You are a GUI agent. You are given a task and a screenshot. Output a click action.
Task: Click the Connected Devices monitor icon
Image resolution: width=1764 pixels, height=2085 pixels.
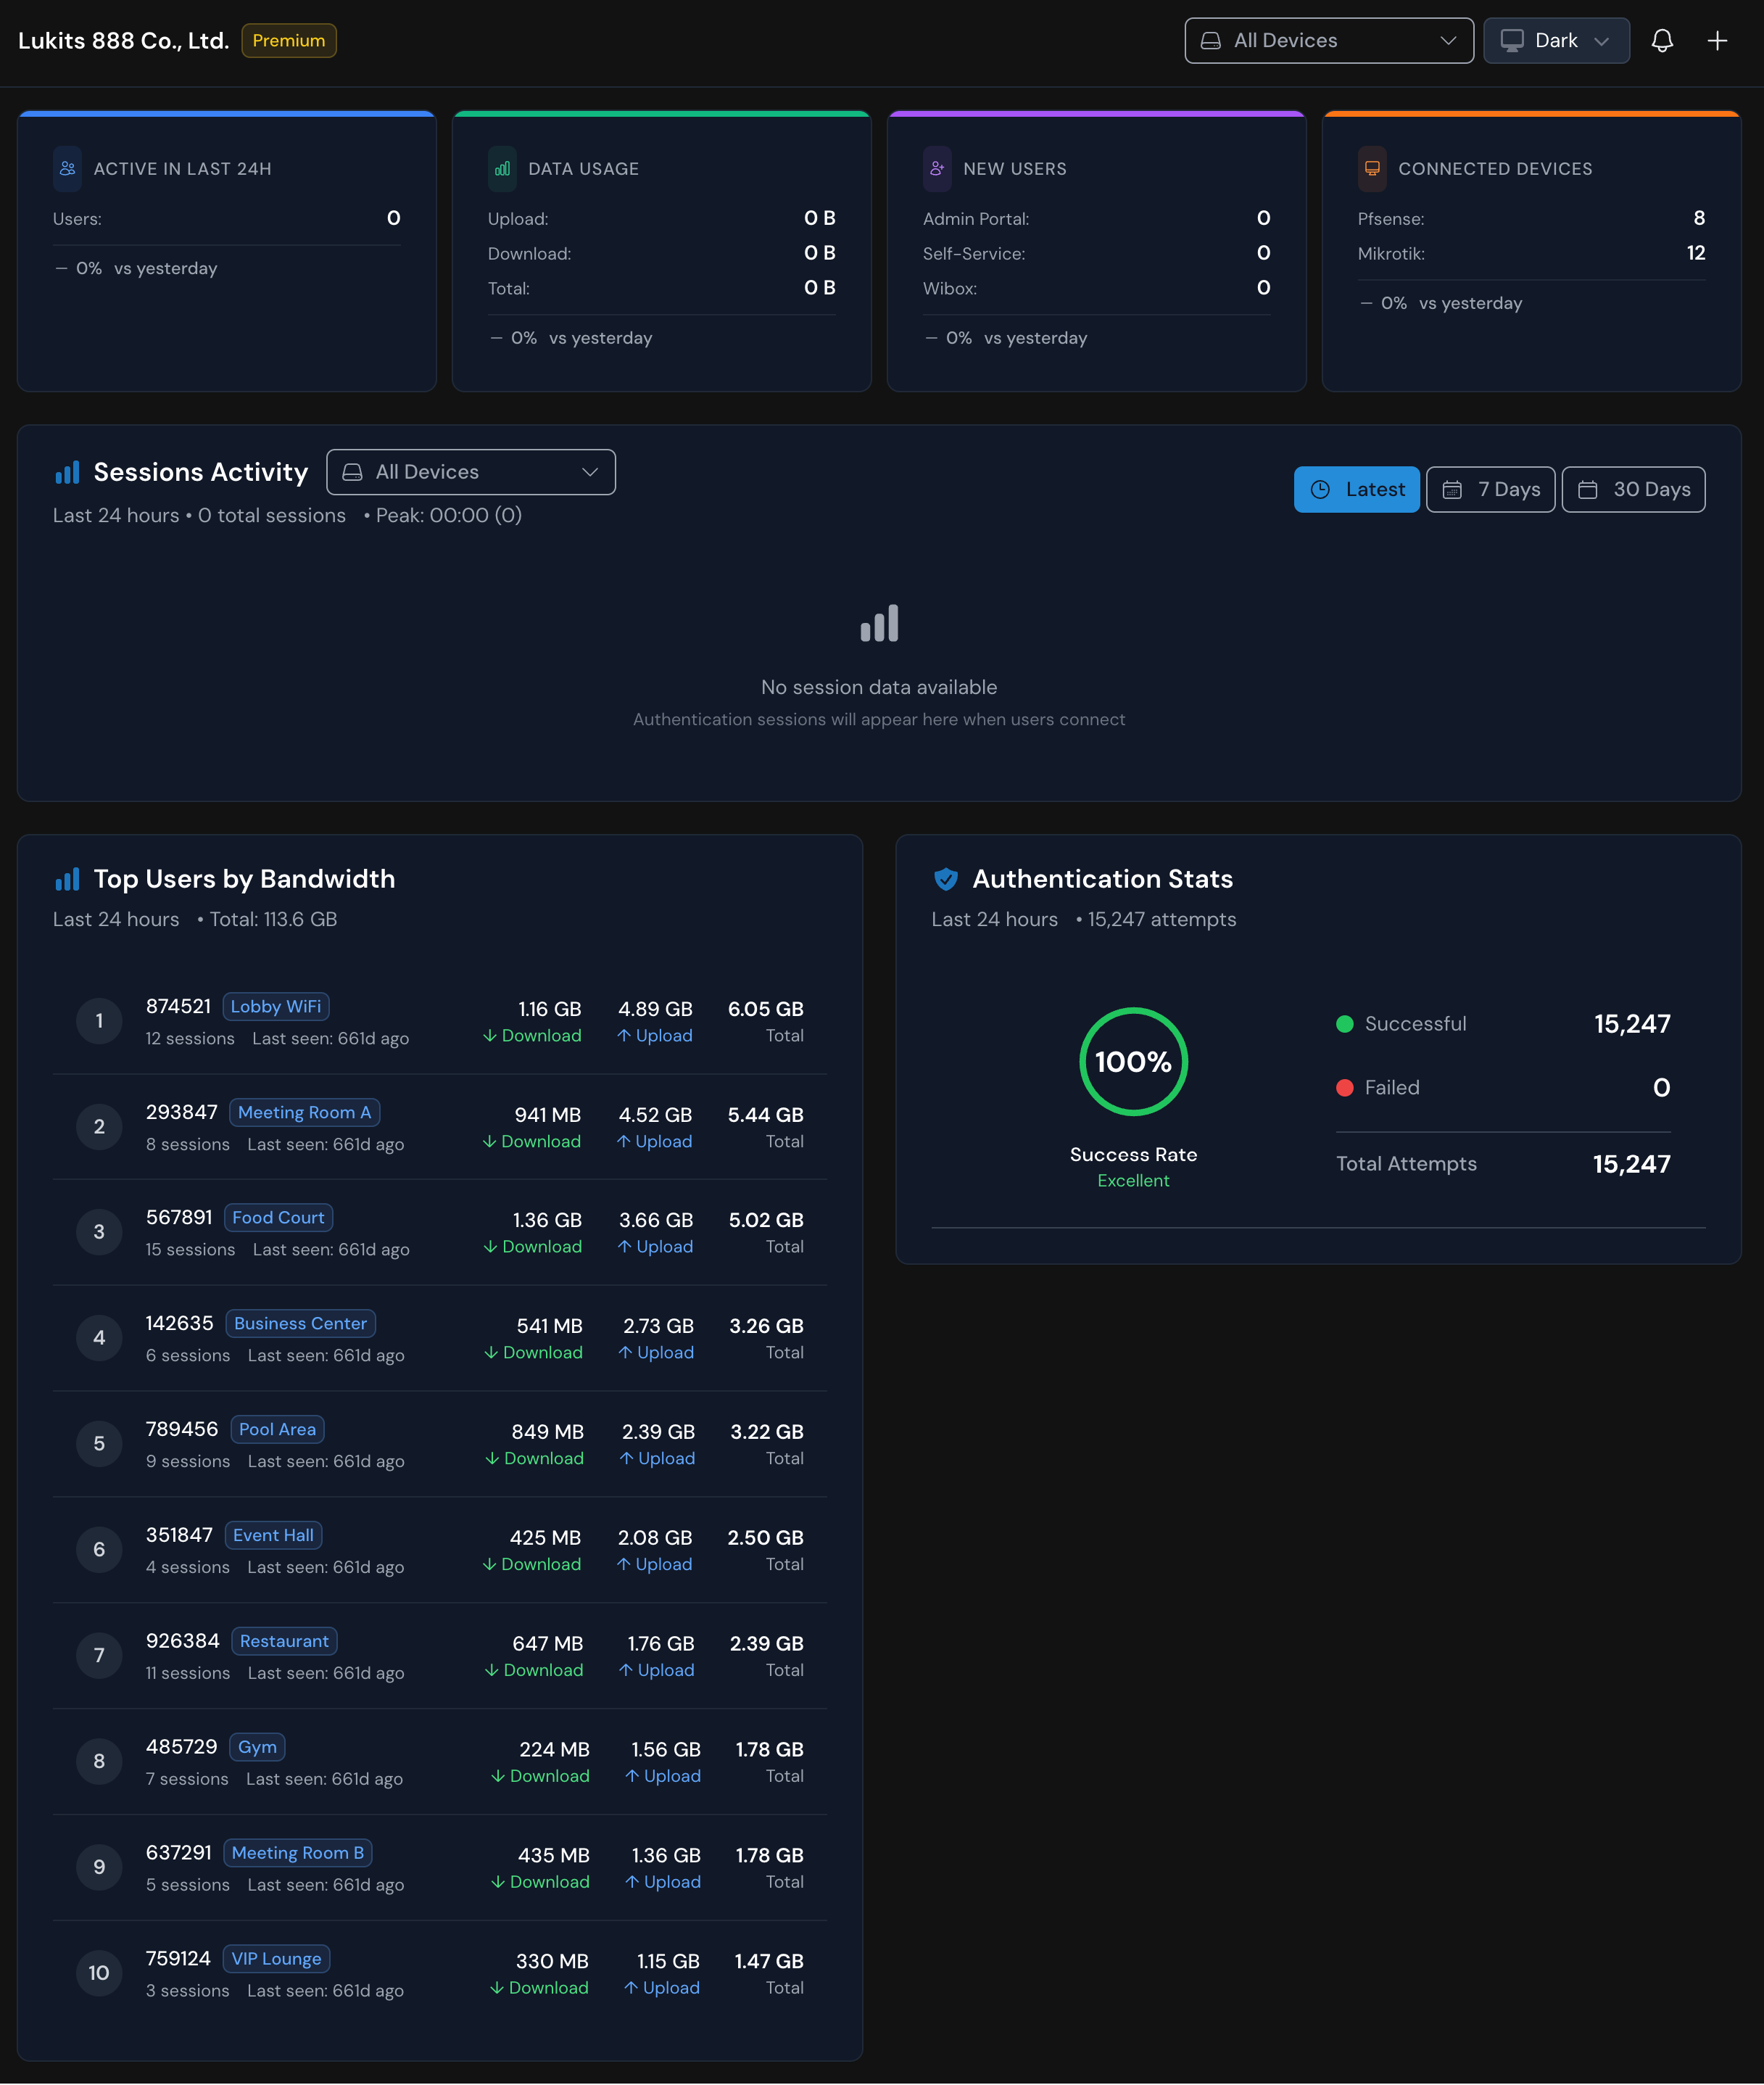click(1371, 169)
